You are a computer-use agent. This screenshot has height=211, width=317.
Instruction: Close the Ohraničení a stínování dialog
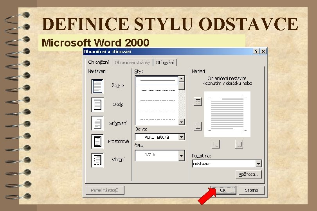click(263, 51)
